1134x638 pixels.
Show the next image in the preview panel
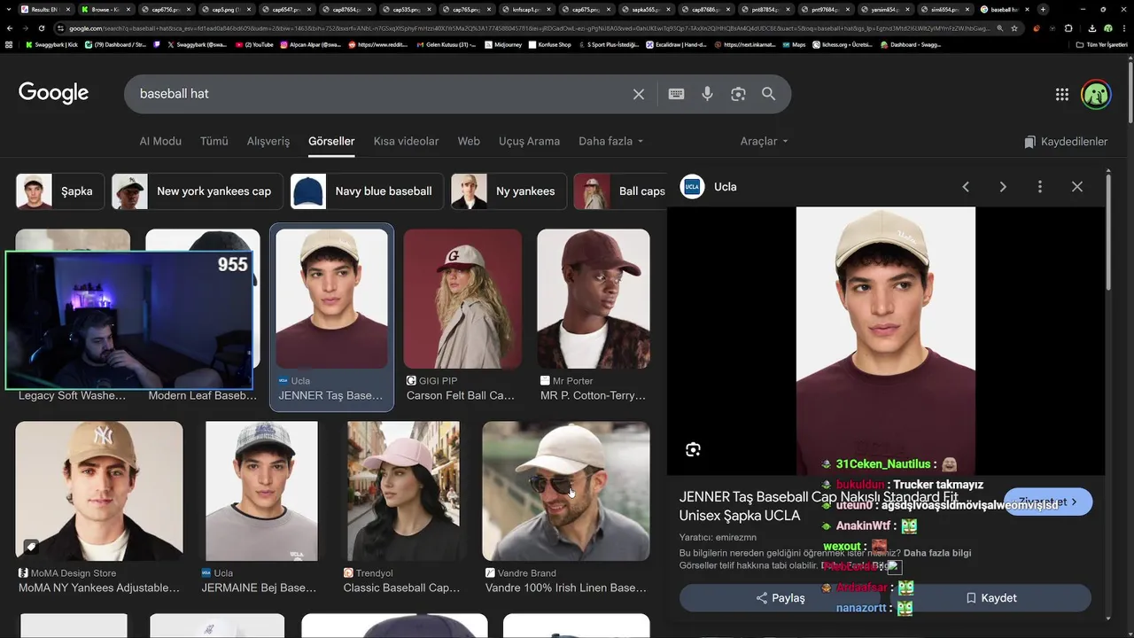tap(1003, 187)
